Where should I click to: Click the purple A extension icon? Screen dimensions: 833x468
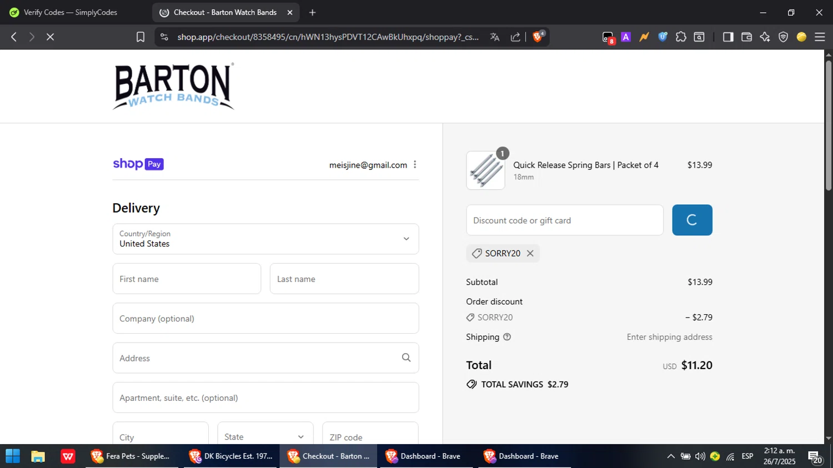tap(626, 37)
